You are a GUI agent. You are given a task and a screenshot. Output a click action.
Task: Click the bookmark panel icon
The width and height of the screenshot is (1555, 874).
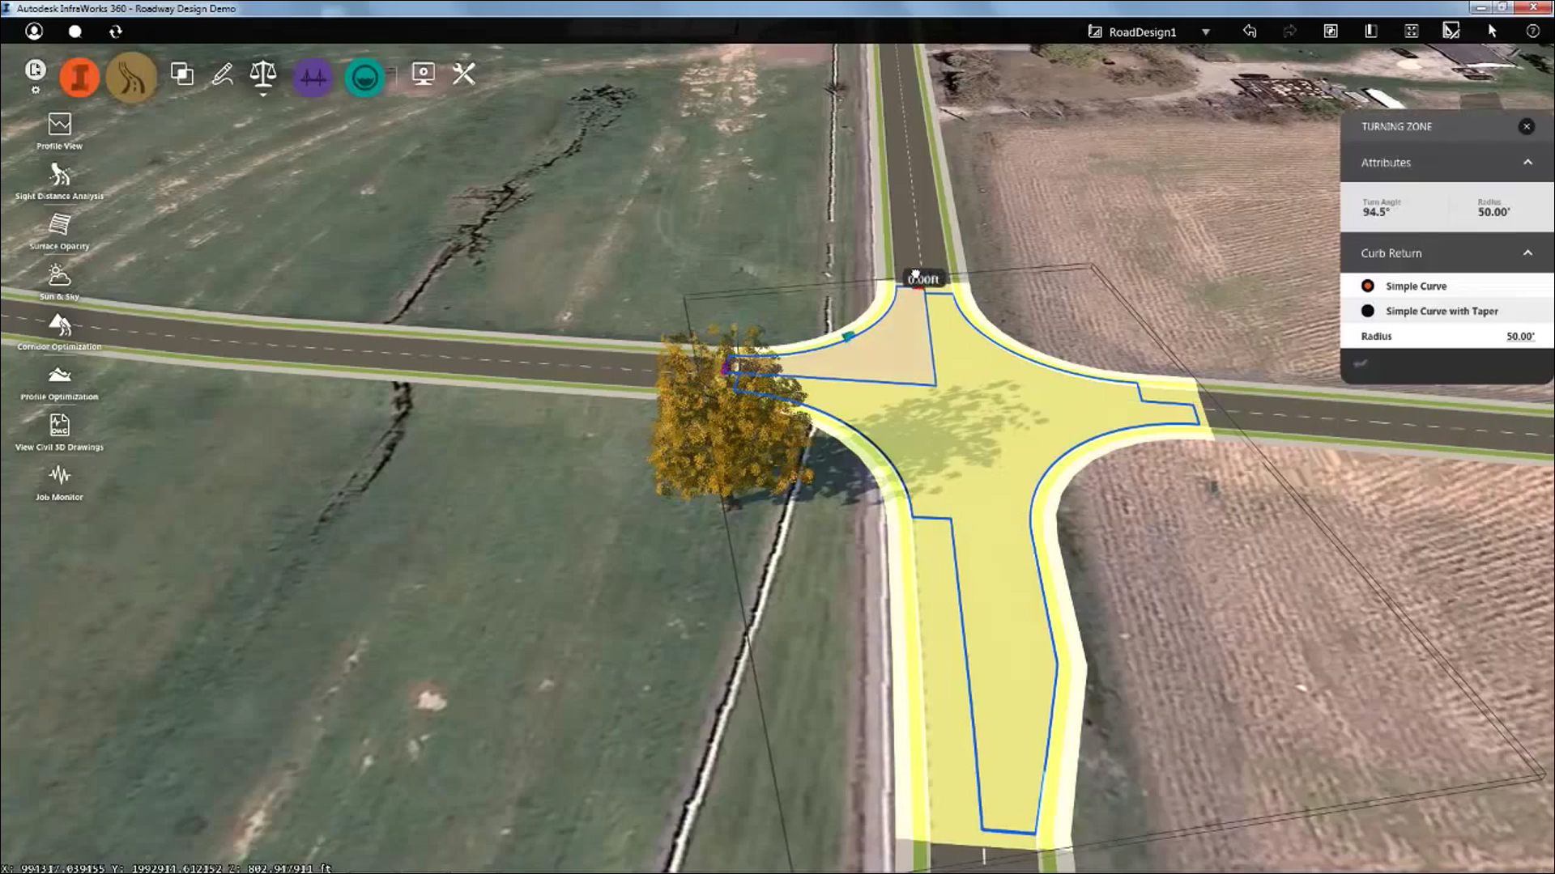pos(1371,31)
